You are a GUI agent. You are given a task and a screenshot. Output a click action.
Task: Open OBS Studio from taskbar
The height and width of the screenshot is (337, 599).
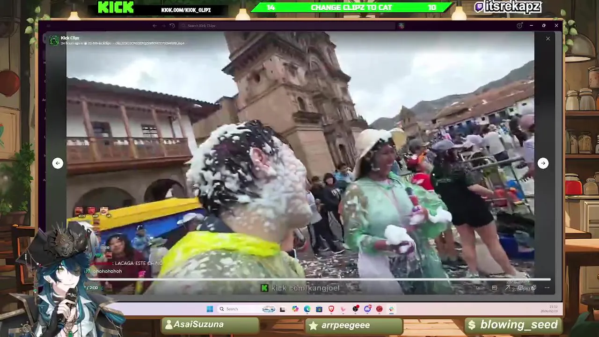355,309
